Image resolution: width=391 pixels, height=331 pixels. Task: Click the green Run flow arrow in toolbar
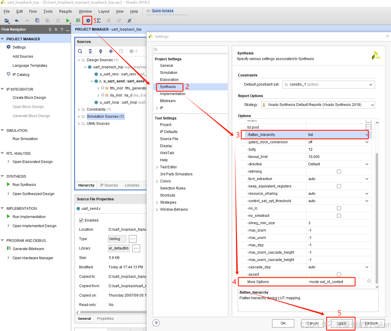68,21
